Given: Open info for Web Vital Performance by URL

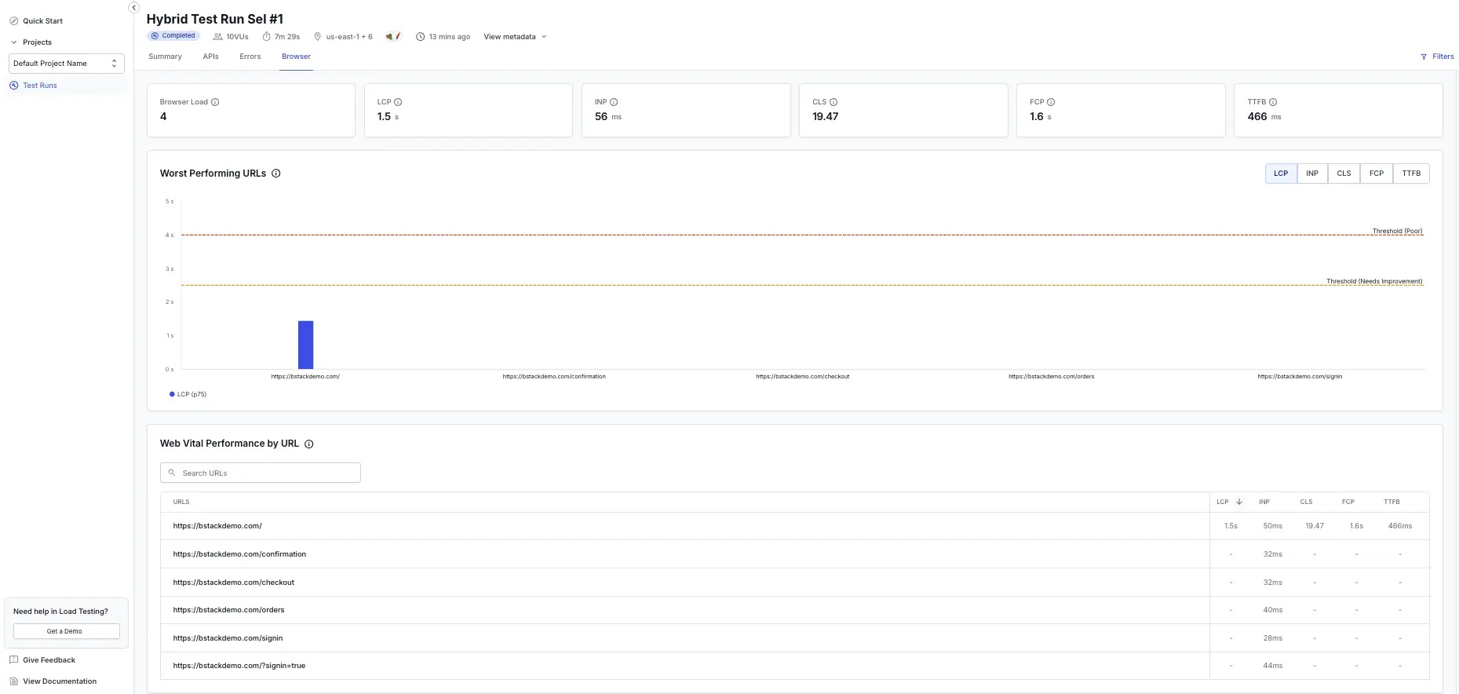Looking at the screenshot, I should point(309,444).
